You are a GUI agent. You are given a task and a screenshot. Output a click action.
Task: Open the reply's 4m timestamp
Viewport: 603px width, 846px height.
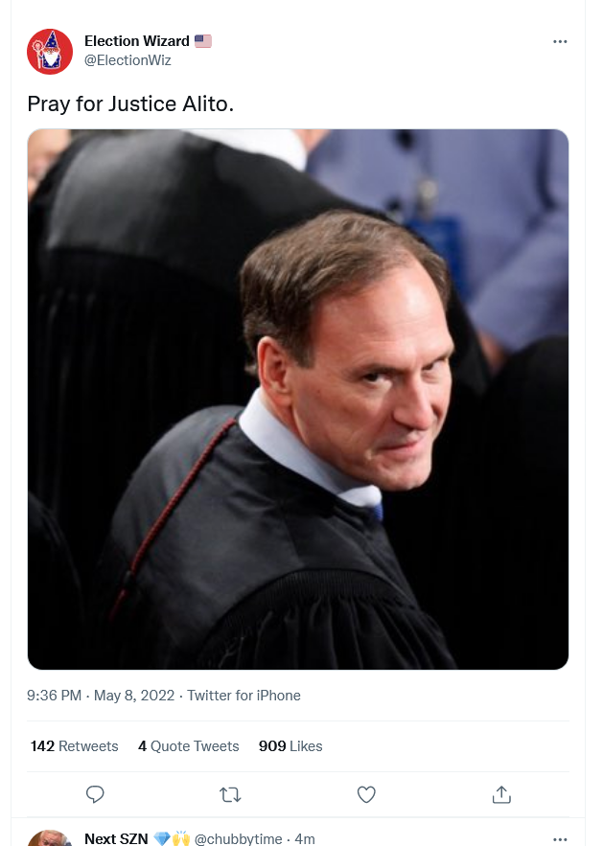(305, 839)
